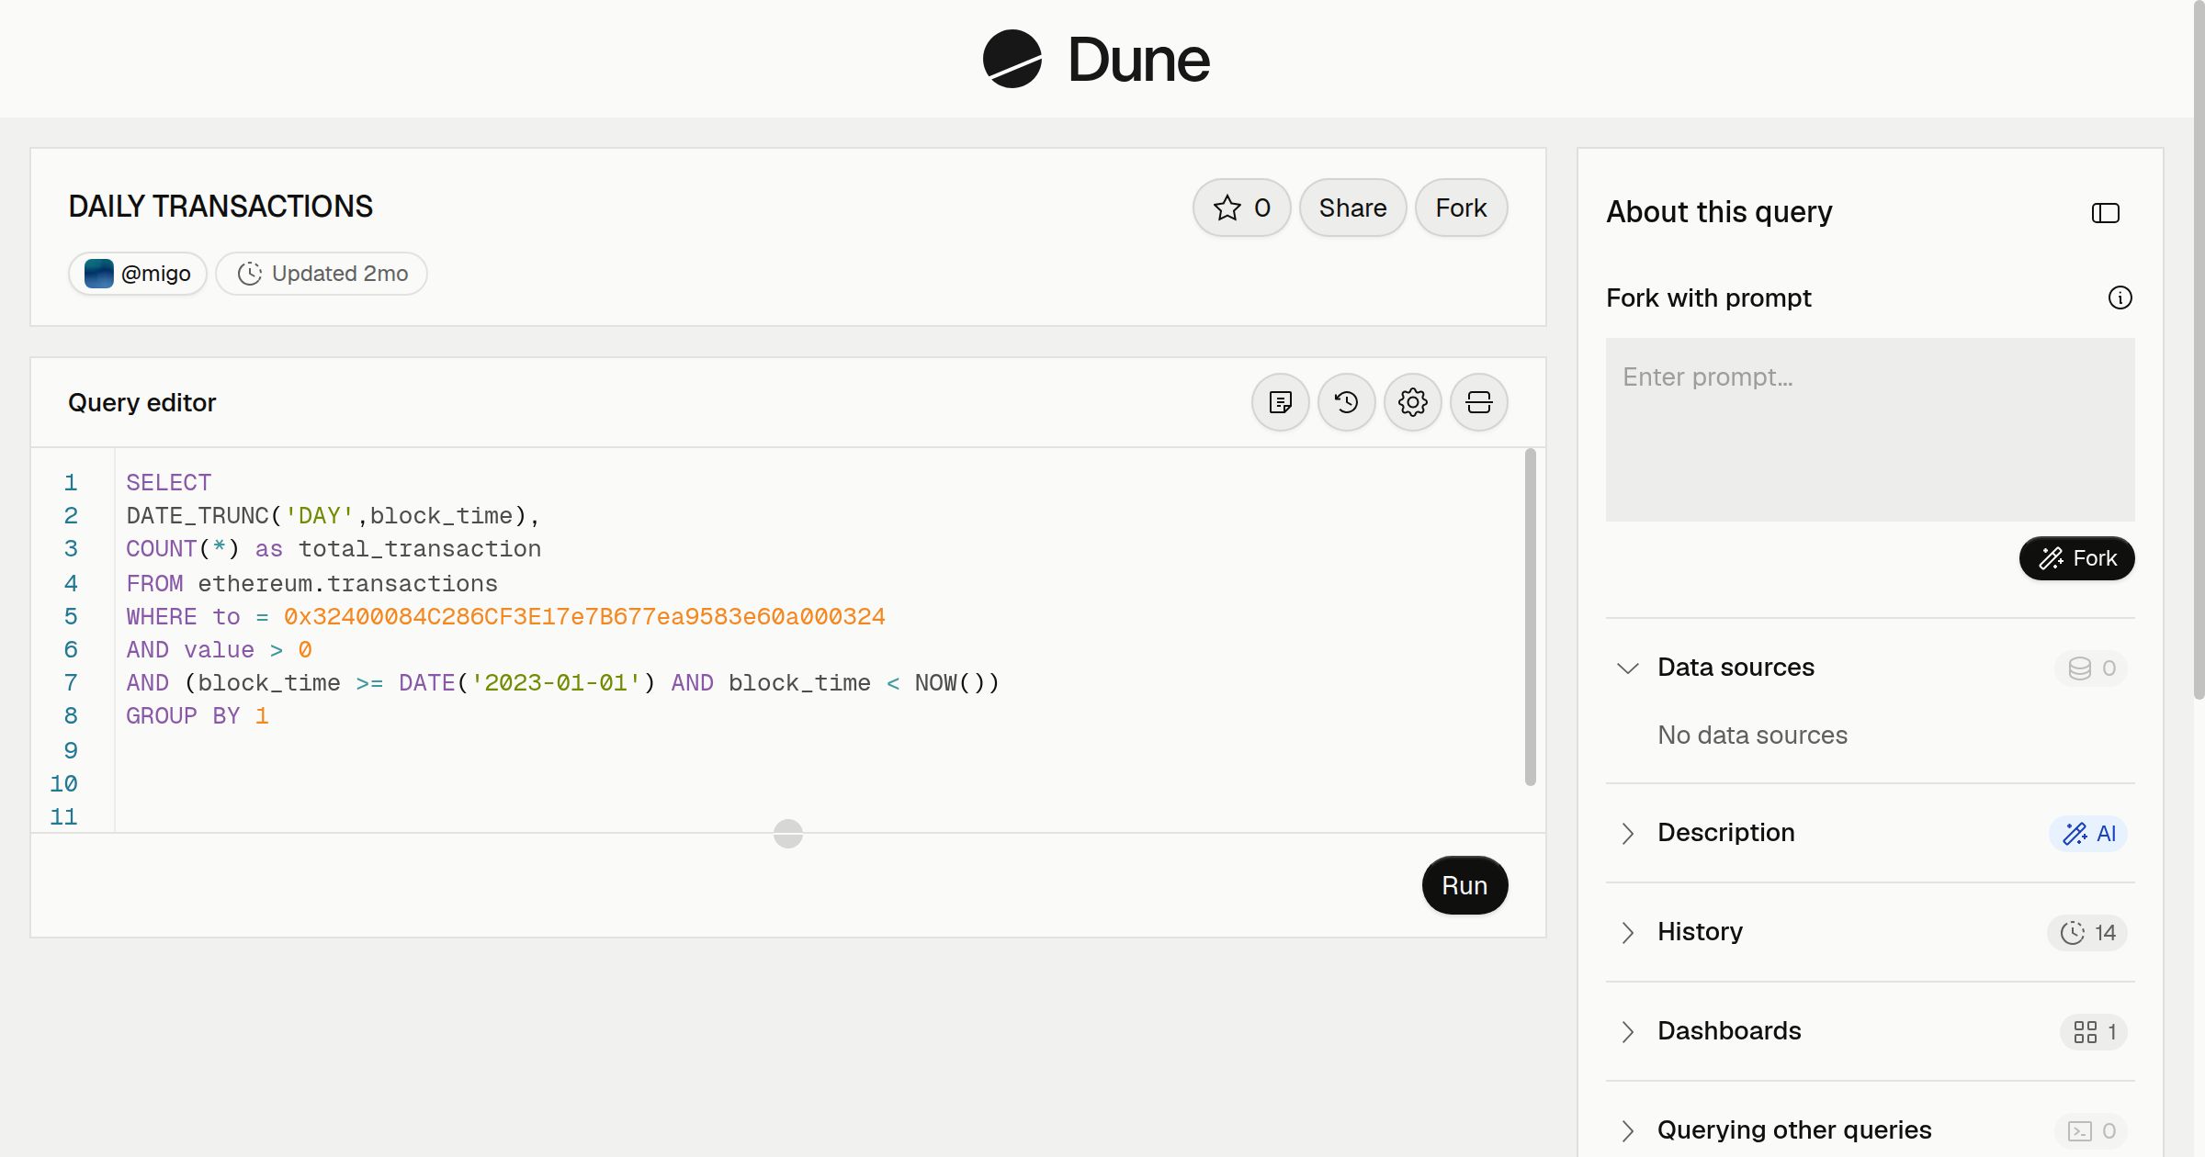Generate description with AI badge
This screenshot has height=1157, width=2205.
pos(2088,833)
